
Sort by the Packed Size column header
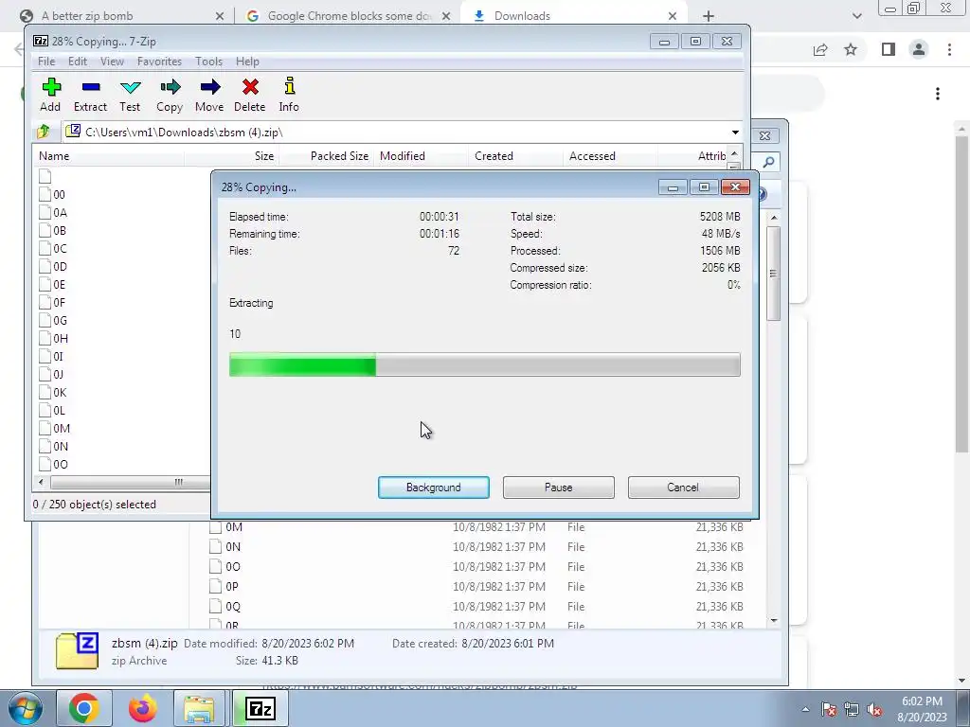click(x=326, y=156)
